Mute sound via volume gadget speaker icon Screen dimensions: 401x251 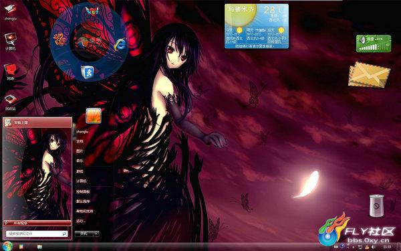coord(362,39)
